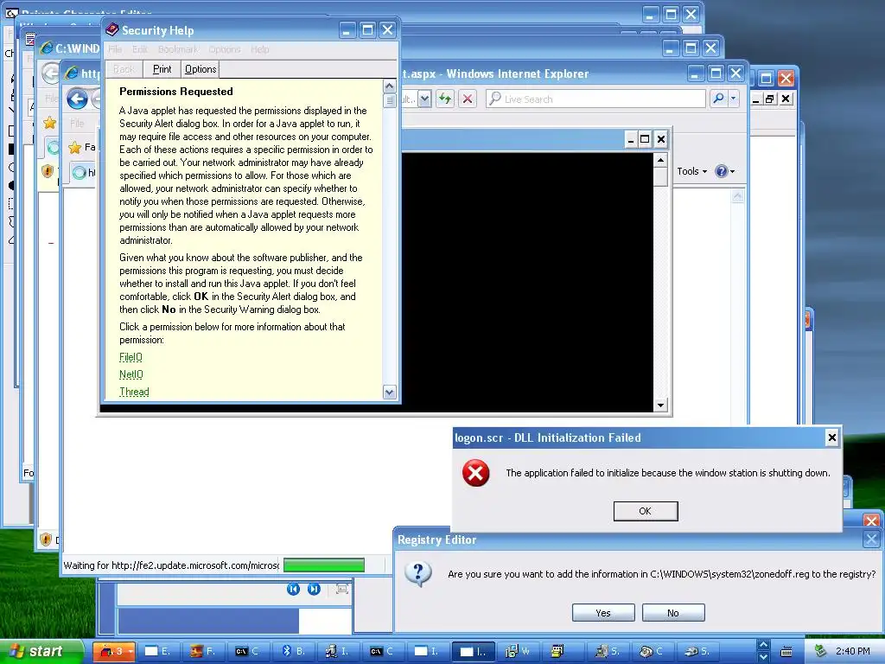Open the File menu in Security Help
885x664 pixels.
(x=115, y=49)
